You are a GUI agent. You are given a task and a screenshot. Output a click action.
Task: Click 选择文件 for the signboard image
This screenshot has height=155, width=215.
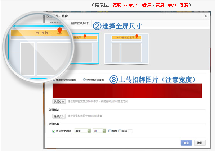[x=59, y=102]
